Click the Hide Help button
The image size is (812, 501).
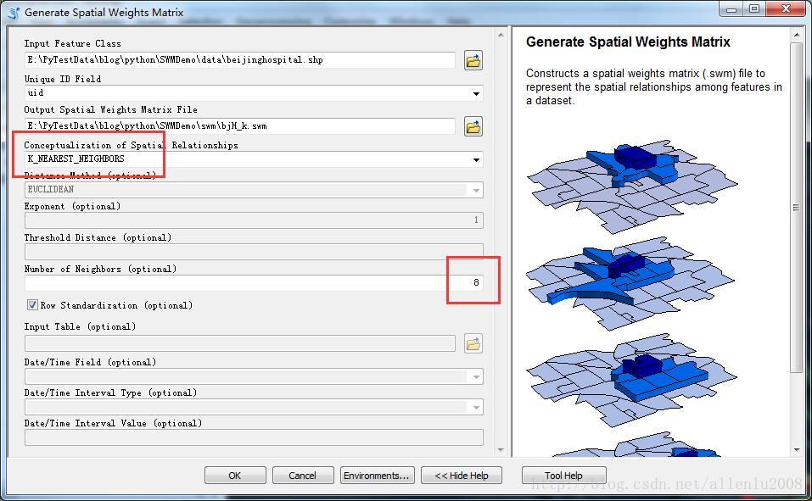[x=462, y=475]
